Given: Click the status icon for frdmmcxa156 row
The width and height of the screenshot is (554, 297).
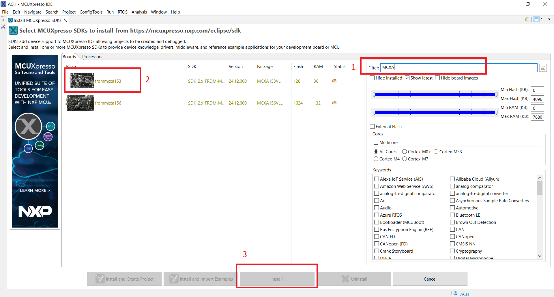Looking at the screenshot, I should (x=334, y=103).
